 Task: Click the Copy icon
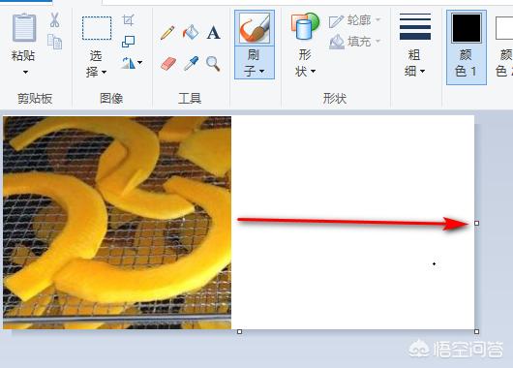54,42
